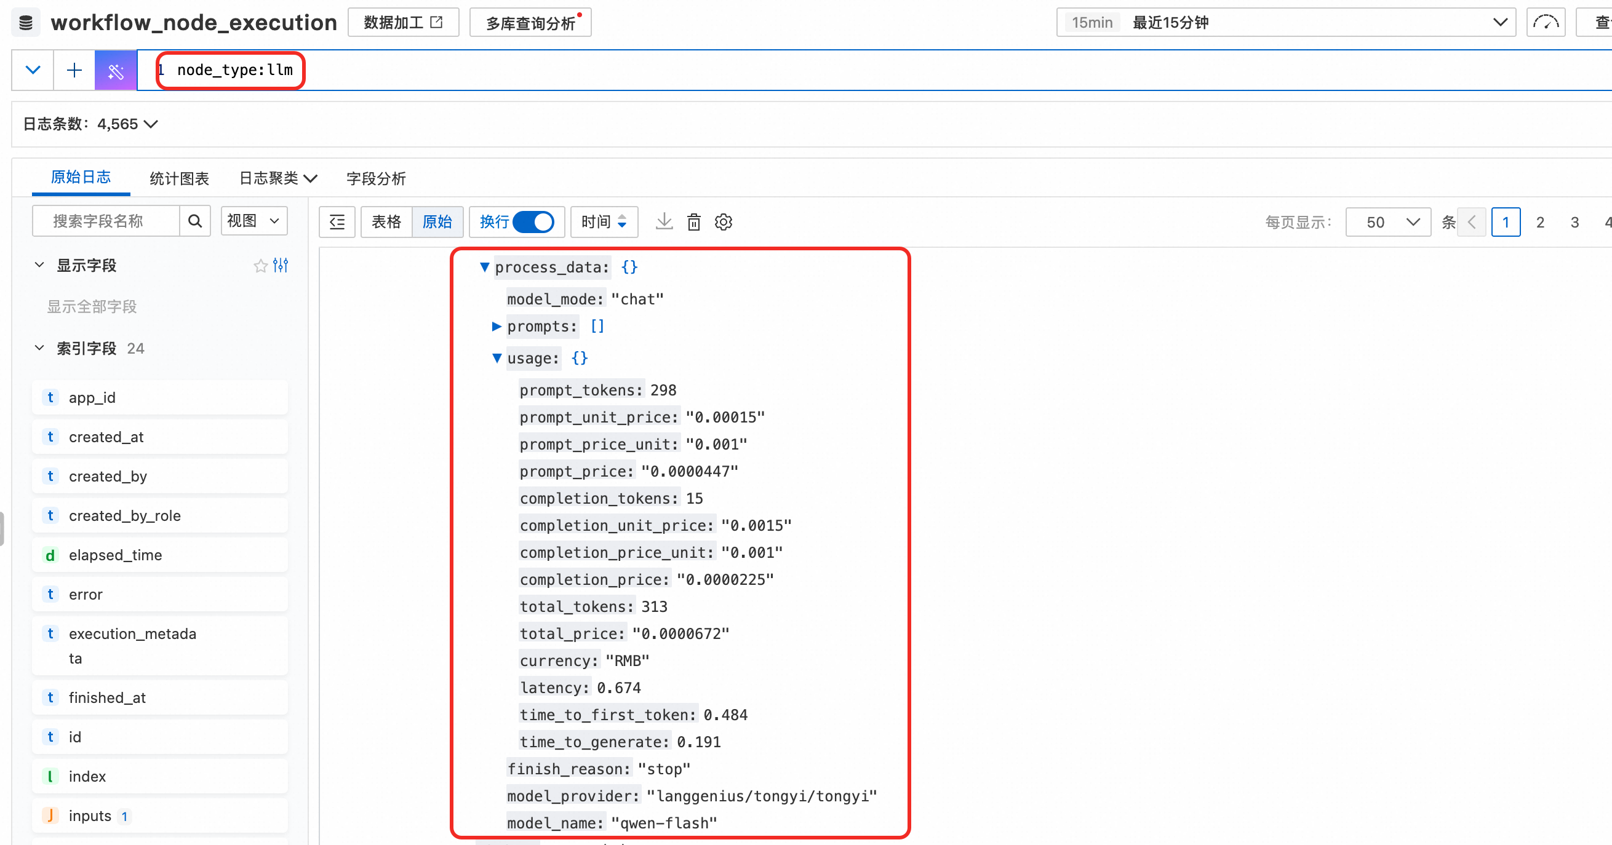Switch to 统计图表 tab
The image size is (1612, 845).
(x=179, y=179)
